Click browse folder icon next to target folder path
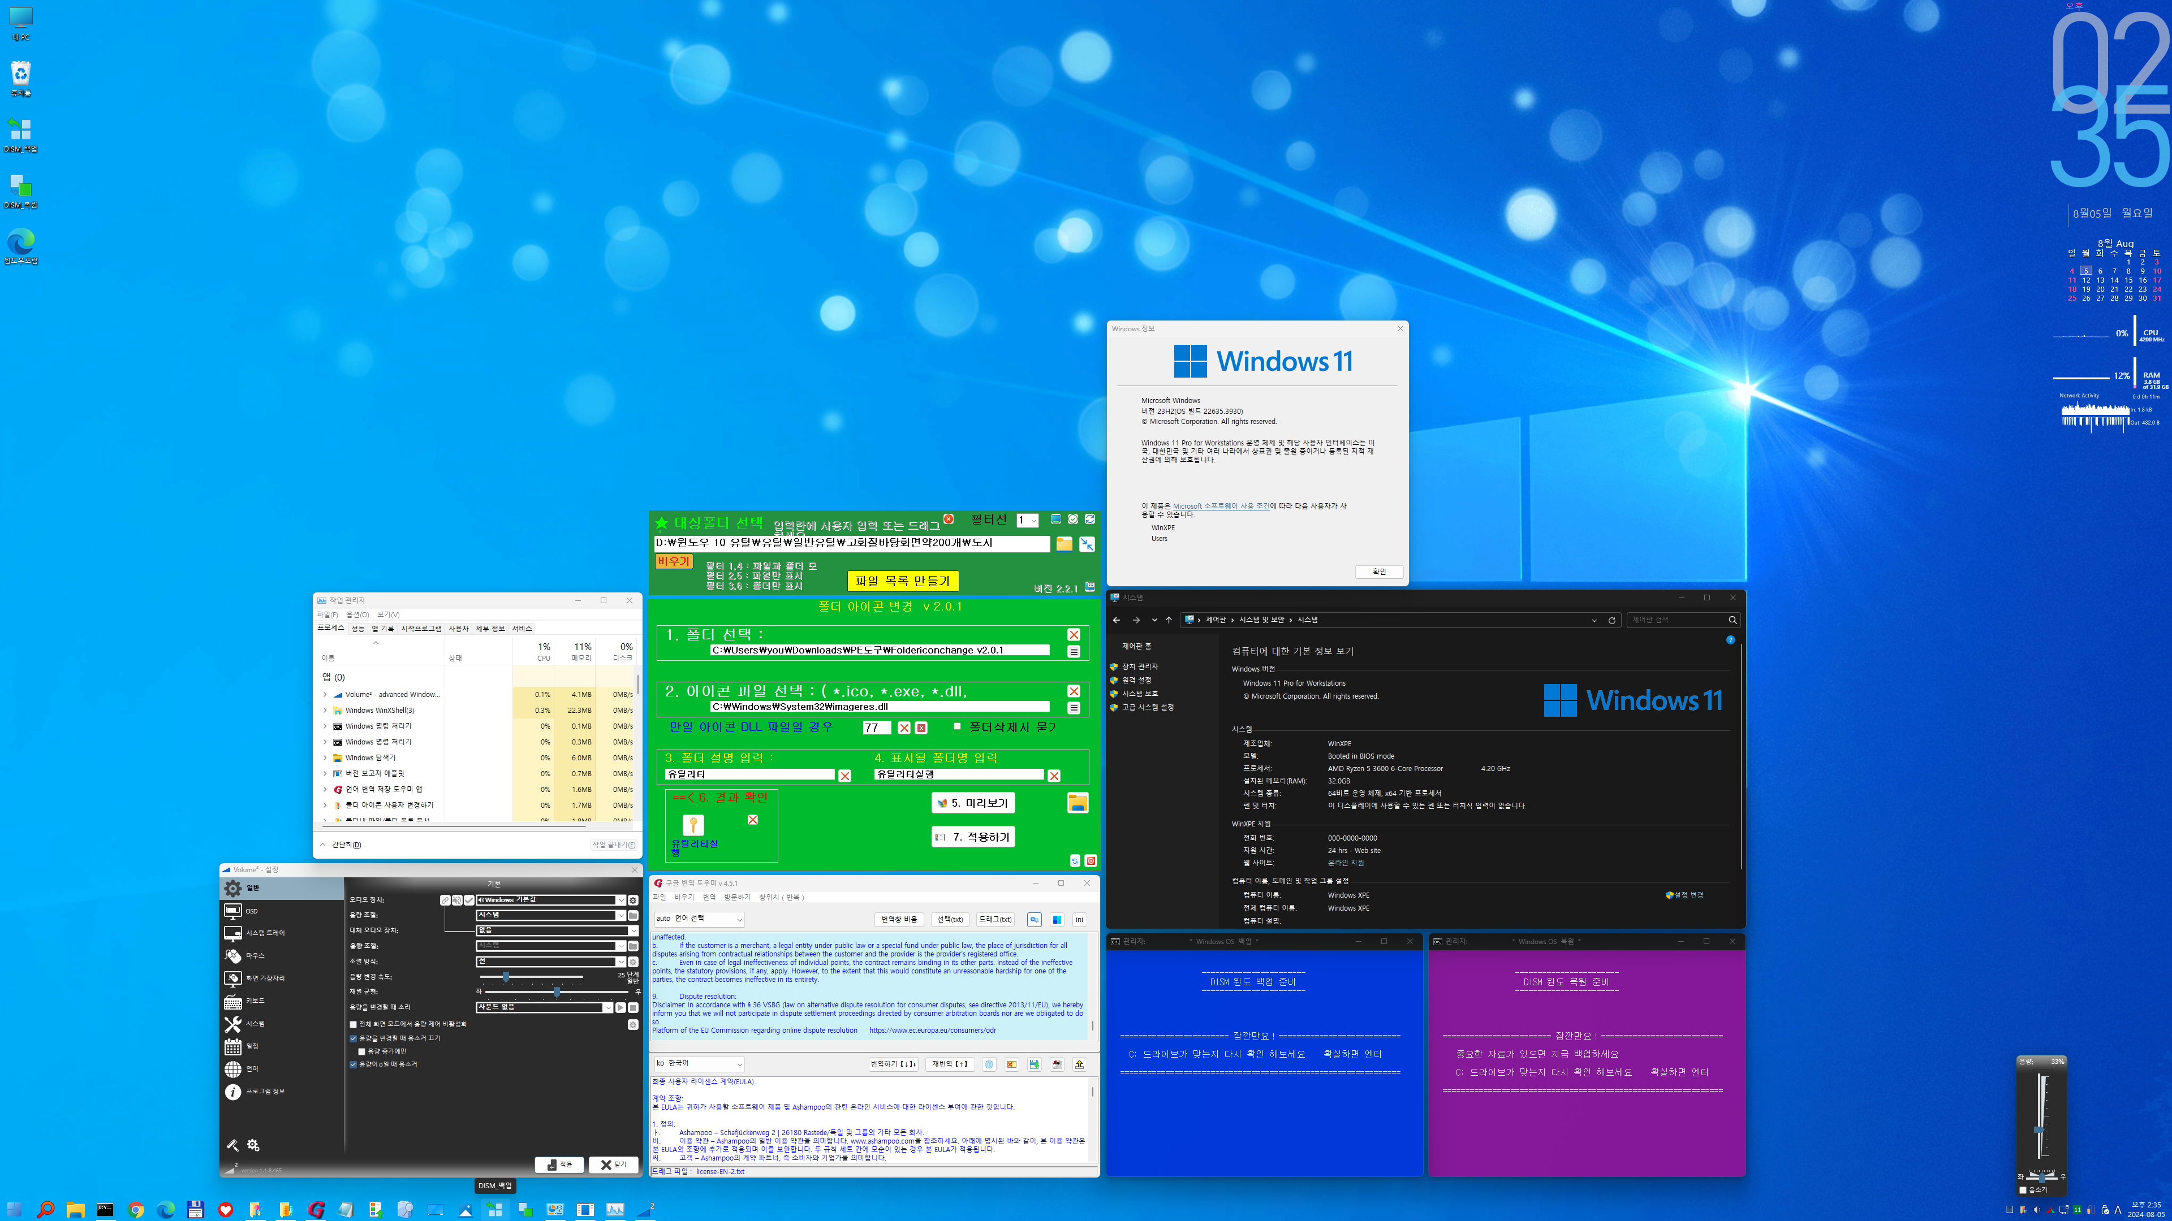The width and height of the screenshot is (2172, 1221). pos(1064,544)
